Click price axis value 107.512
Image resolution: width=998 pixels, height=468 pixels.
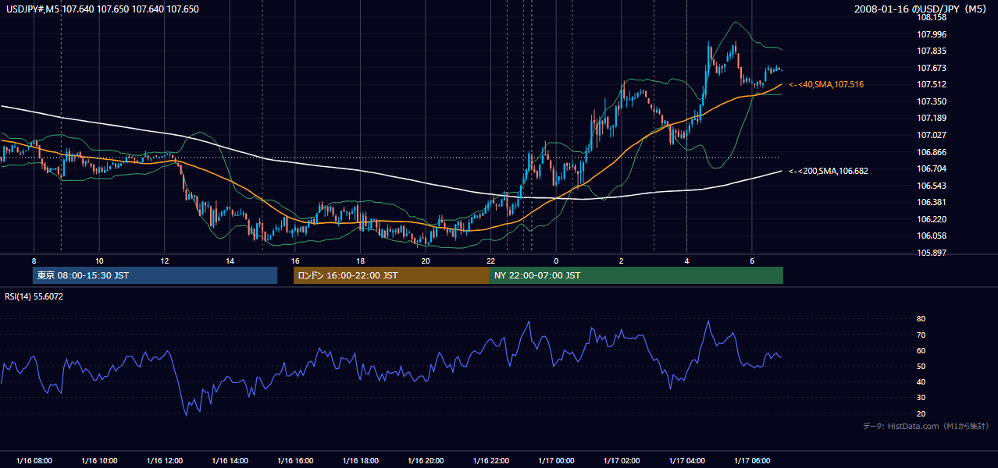point(932,85)
